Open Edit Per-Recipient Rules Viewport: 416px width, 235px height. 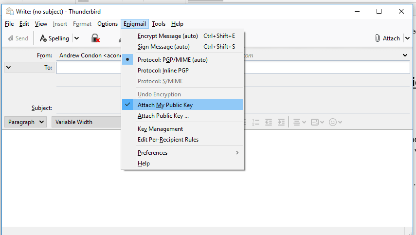182,140
